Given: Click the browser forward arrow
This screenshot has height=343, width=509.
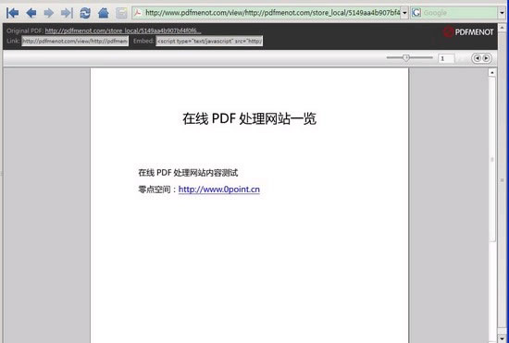Looking at the screenshot, I should tap(49, 13).
